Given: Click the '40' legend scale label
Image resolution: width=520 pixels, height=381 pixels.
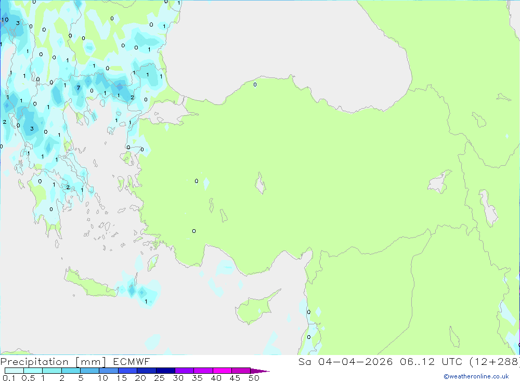Looking at the screenshot, I should 216,378.
